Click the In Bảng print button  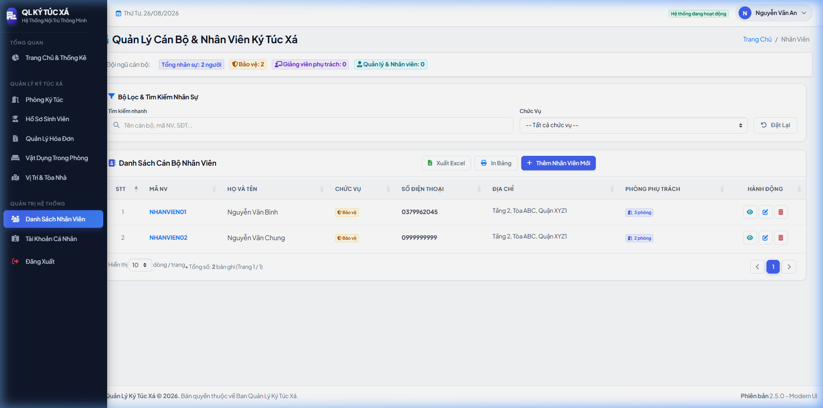pyautogui.click(x=496, y=163)
